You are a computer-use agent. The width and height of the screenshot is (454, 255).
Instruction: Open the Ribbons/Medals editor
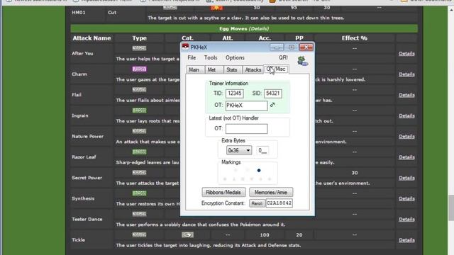tap(223, 192)
